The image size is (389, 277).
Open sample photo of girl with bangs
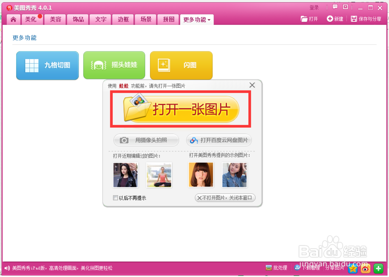(201, 175)
